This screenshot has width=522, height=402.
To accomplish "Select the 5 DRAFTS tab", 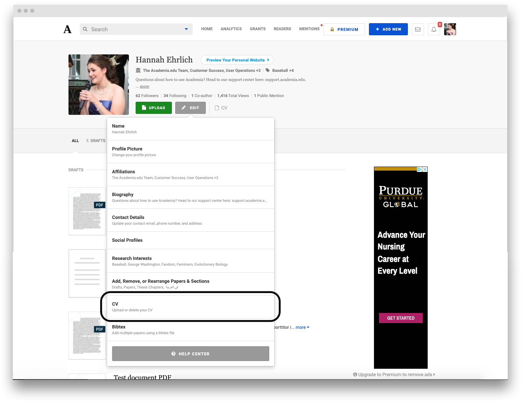I will pyautogui.click(x=96, y=141).
